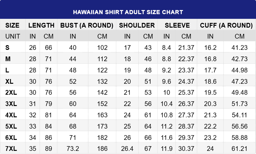Click the UNIT row label
The width and height of the screenshot is (256, 154).
click(13, 36)
